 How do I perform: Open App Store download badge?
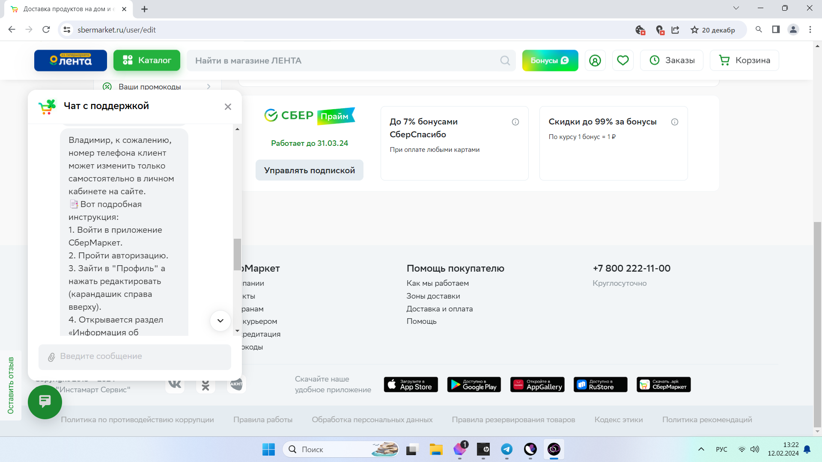click(x=411, y=385)
